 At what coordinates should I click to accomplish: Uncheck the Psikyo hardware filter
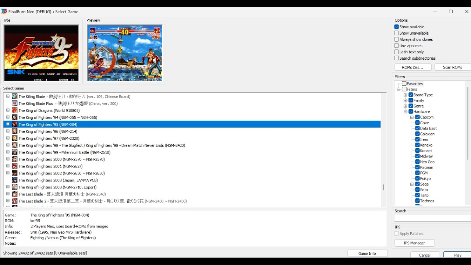tap(418, 179)
